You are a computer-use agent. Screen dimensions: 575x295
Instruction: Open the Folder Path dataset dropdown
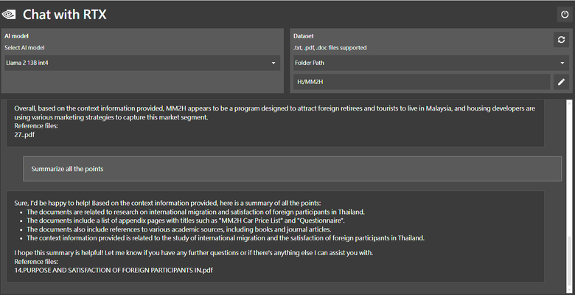coord(431,63)
